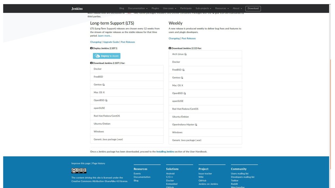Open Events in footer Resources
The width and height of the screenshot is (335, 188).
[x=137, y=174]
